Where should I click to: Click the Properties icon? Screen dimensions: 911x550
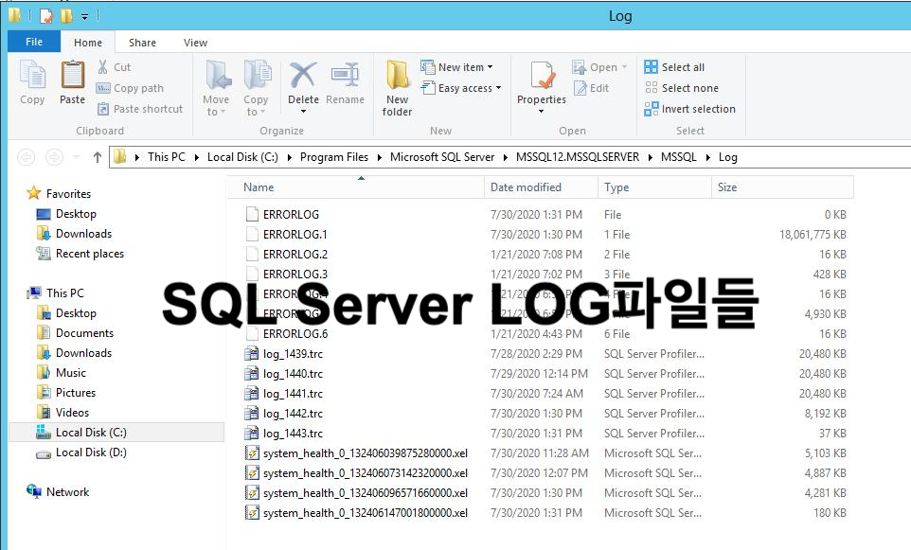[543, 76]
